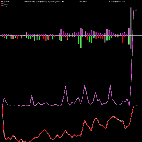Click the 'Price' legend label

(5, 6)
